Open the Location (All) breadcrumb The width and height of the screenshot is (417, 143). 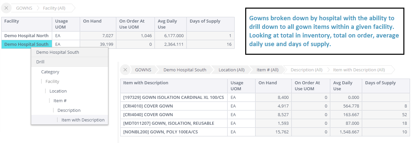tap(231, 70)
